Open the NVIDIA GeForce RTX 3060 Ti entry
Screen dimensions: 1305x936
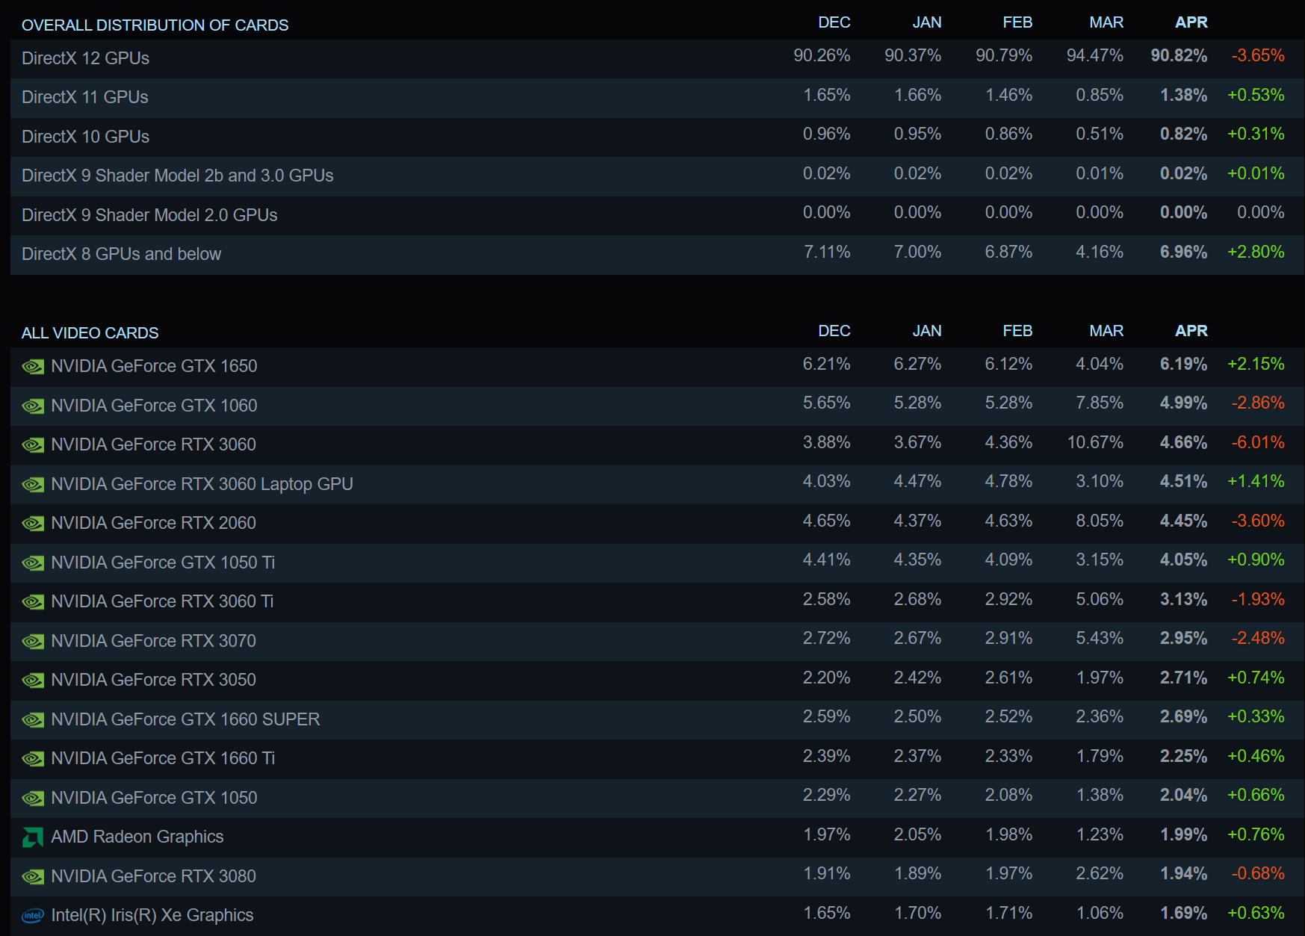(162, 601)
